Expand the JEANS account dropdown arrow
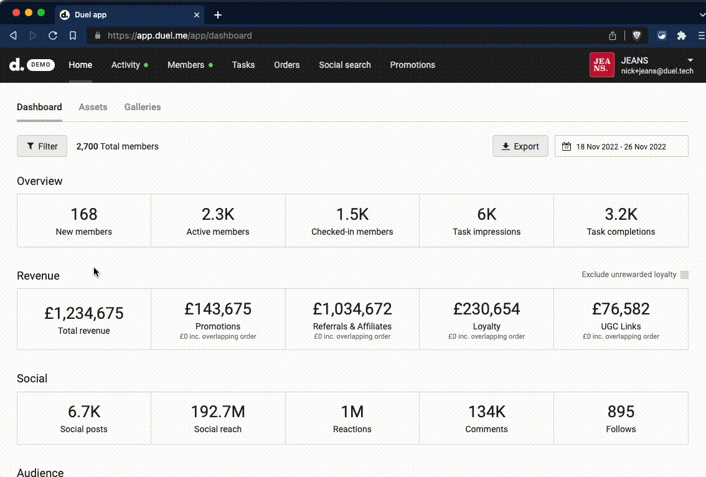Screen dimensions: 706x477 click(x=690, y=60)
